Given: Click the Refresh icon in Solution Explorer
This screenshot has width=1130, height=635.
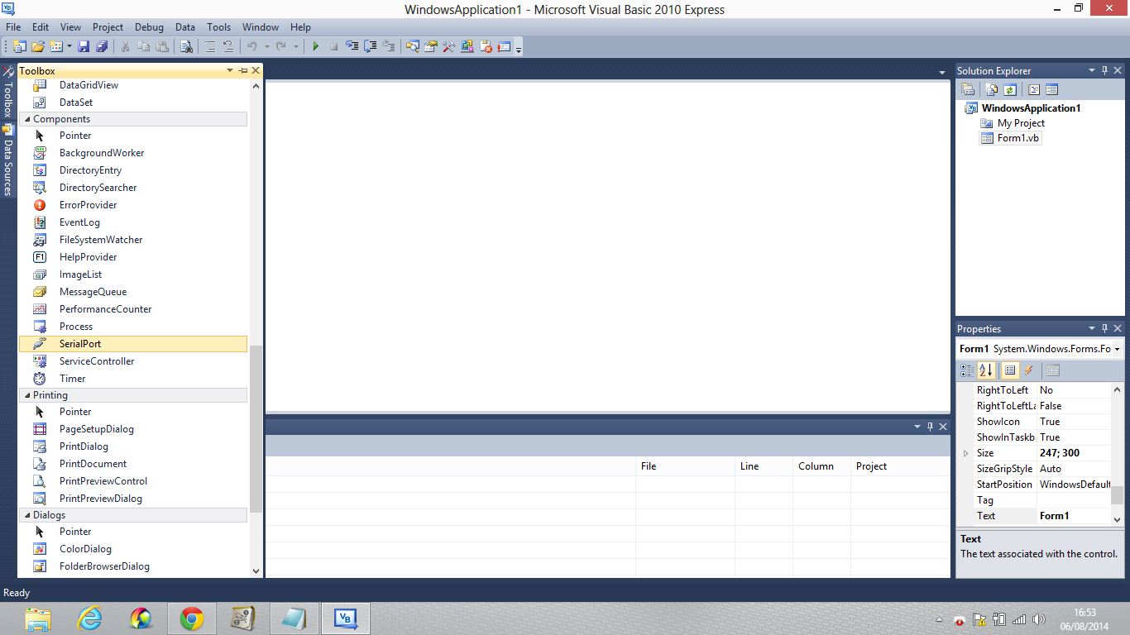Looking at the screenshot, I should point(1009,89).
